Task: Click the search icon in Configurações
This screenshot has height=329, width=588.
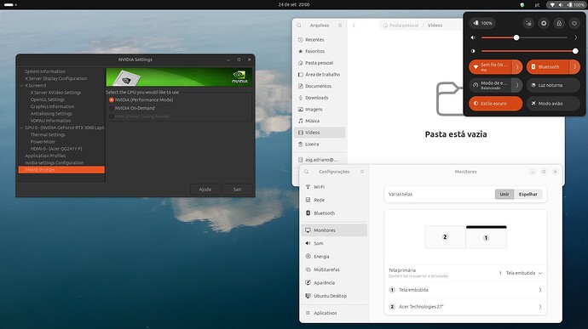Action: coord(307,172)
